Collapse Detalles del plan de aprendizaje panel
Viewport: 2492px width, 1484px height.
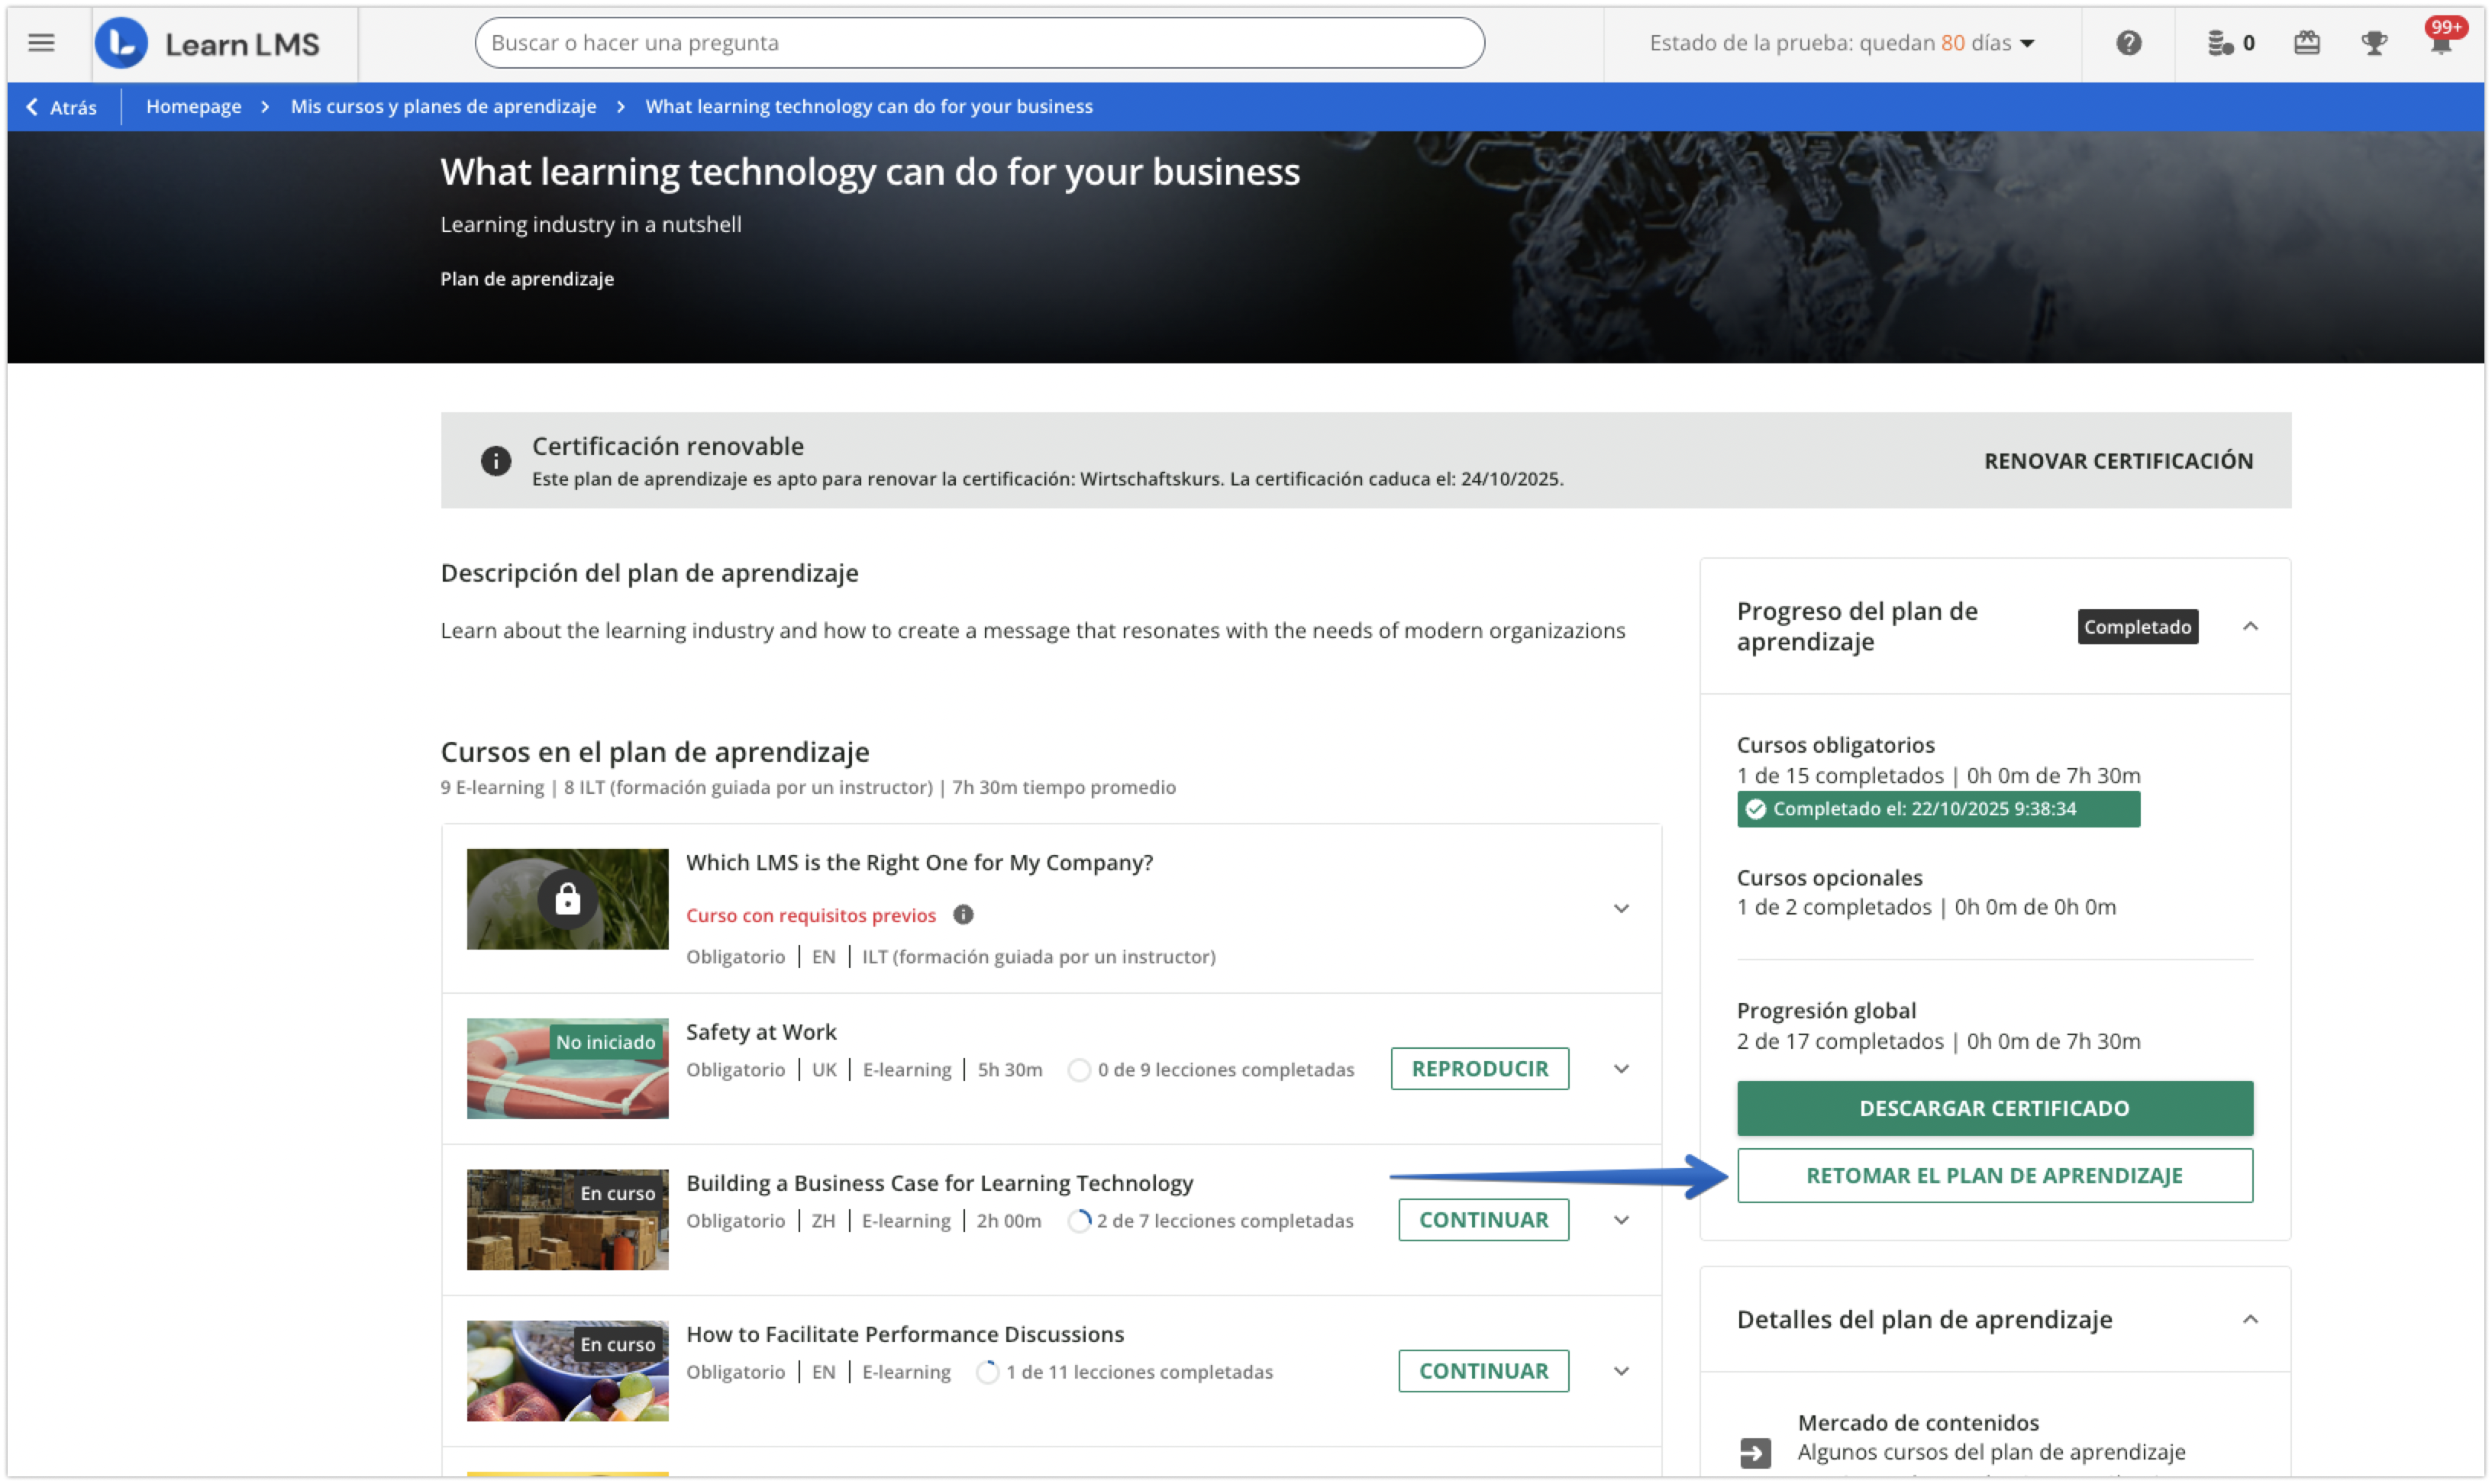tap(2250, 1319)
